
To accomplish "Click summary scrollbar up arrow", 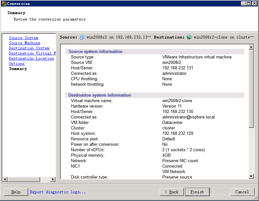I will pyautogui.click(x=251, y=47).
